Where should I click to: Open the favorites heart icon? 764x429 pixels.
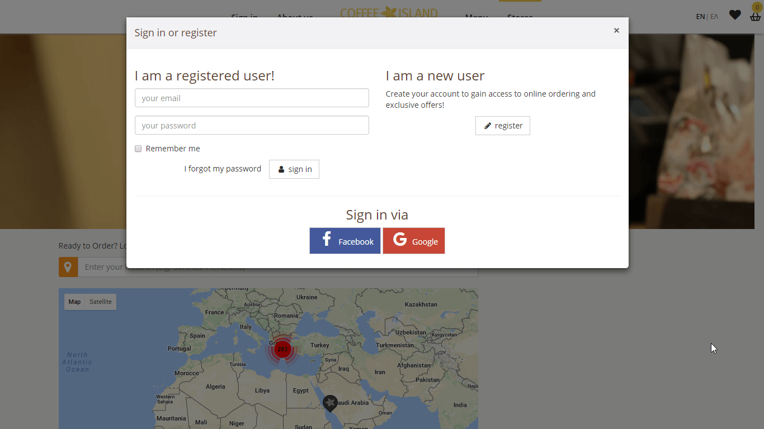click(x=735, y=15)
